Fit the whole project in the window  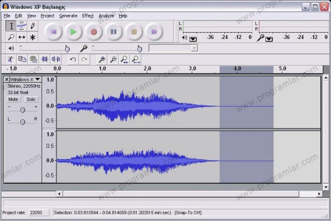[136, 59]
